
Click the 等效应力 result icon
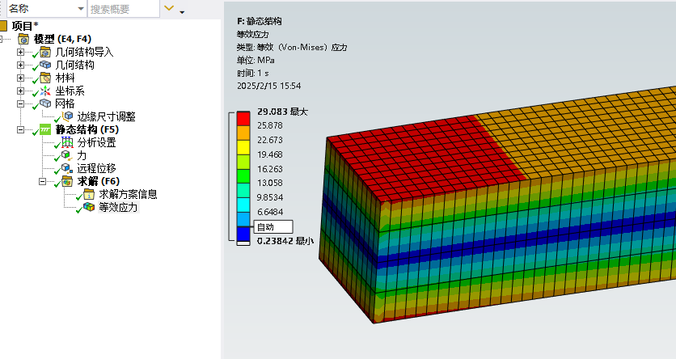pos(89,207)
